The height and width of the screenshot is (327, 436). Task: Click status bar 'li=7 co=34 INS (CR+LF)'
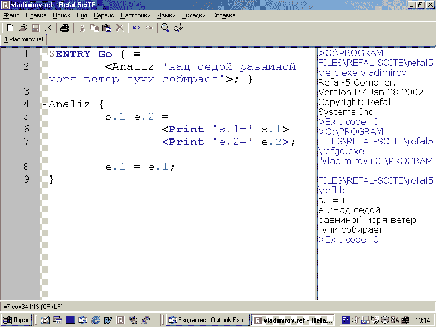pos(32,307)
